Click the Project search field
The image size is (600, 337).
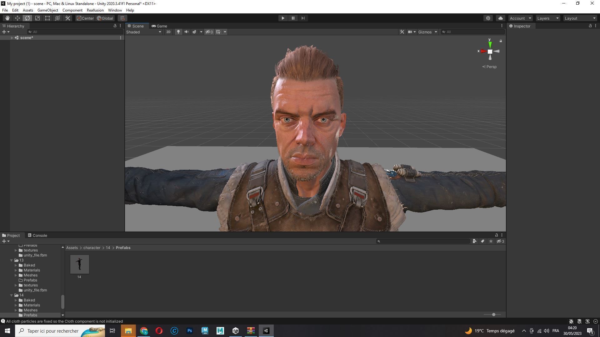pos(423,241)
